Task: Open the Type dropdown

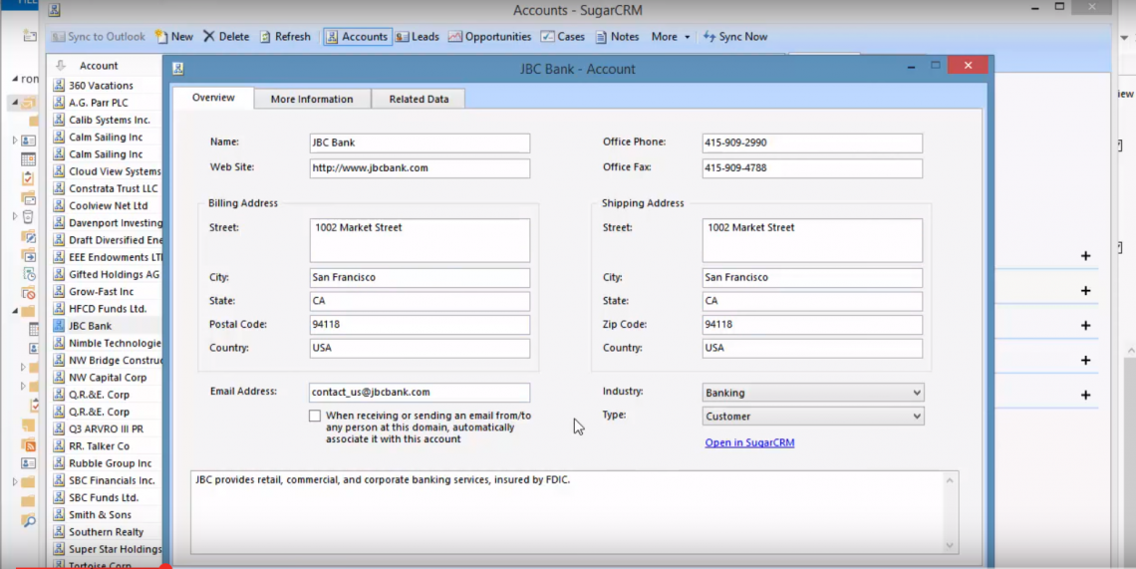Action: point(813,417)
